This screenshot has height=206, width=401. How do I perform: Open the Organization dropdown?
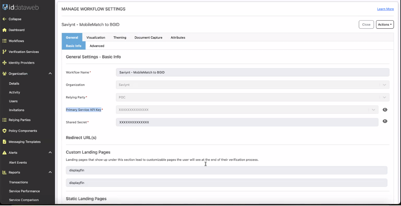click(x=253, y=85)
